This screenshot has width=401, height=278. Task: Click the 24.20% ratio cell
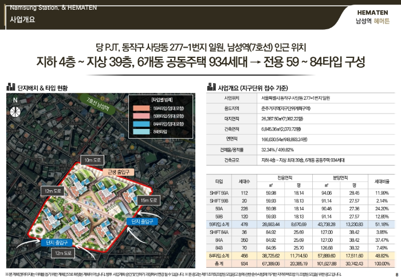[382, 209]
